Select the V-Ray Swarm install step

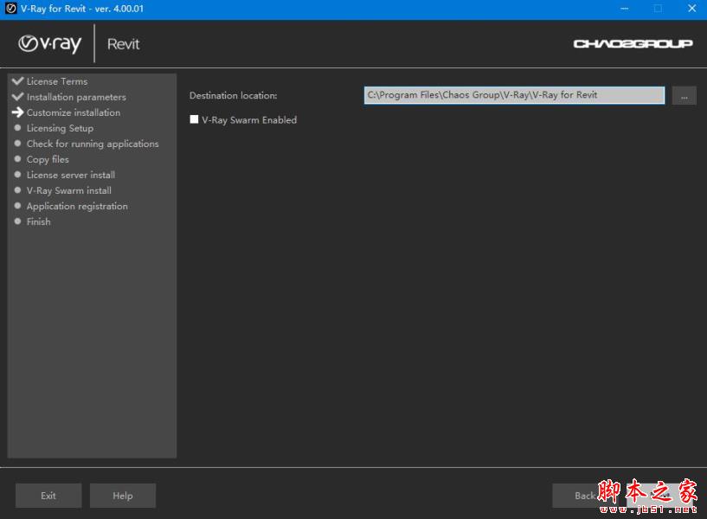pos(69,190)
